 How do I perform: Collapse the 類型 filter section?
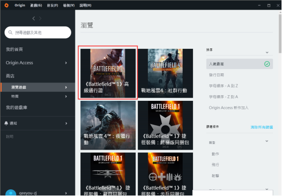pyautogui.click(x=267, y=141)
